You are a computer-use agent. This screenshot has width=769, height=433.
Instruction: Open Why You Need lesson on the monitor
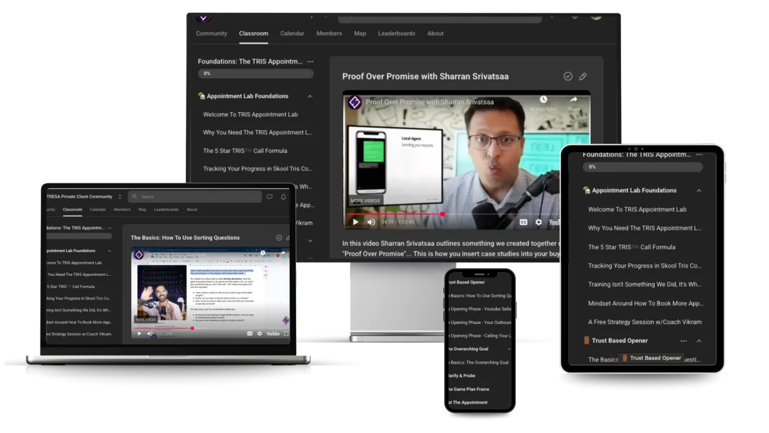(258, 132)
